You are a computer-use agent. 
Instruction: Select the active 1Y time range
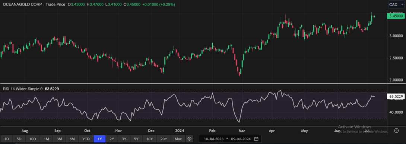(x=100, y=139)
